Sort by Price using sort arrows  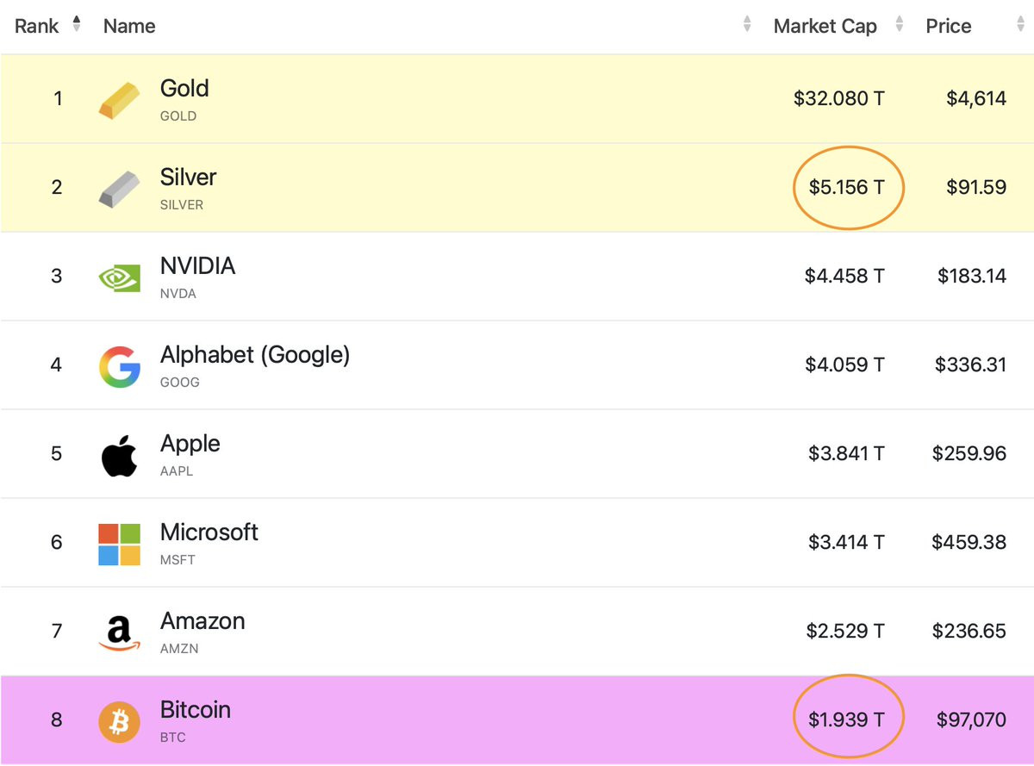pyautogui.click(x=1021, y=26)
